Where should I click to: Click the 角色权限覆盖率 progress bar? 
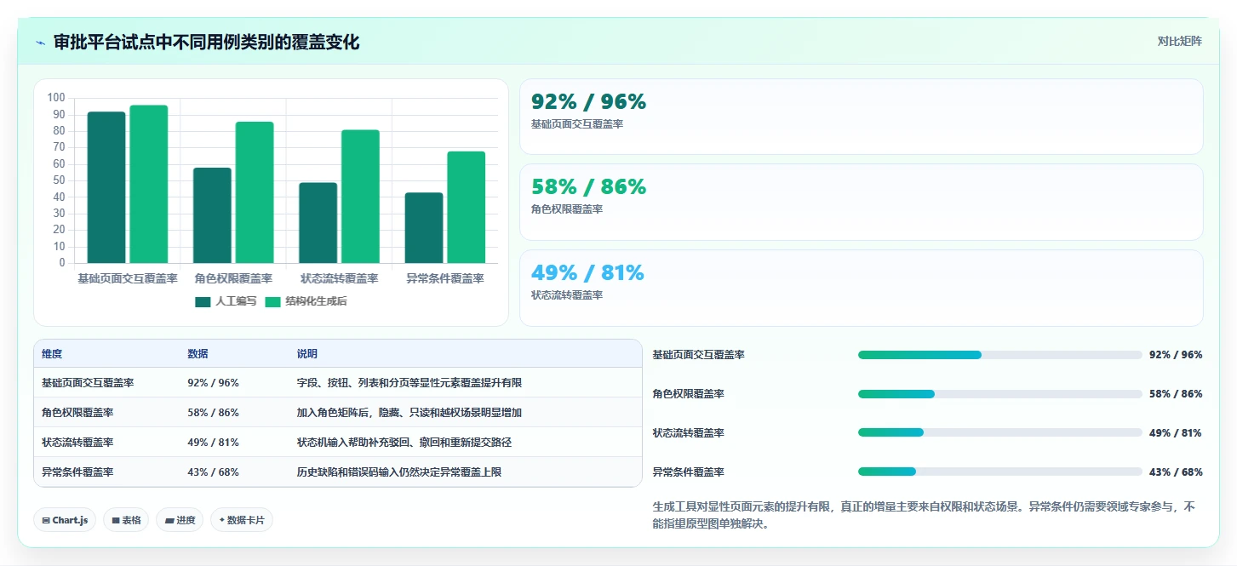tap(999, 394)
